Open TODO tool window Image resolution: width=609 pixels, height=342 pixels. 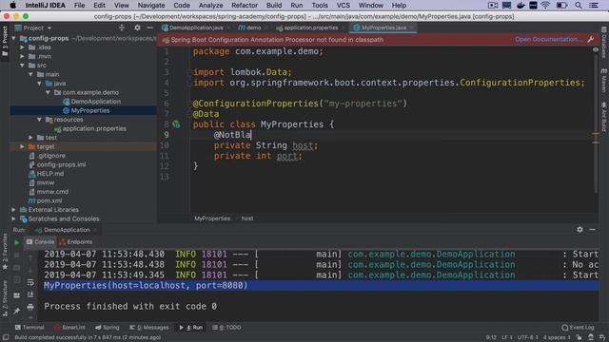(x=226, y=328)
